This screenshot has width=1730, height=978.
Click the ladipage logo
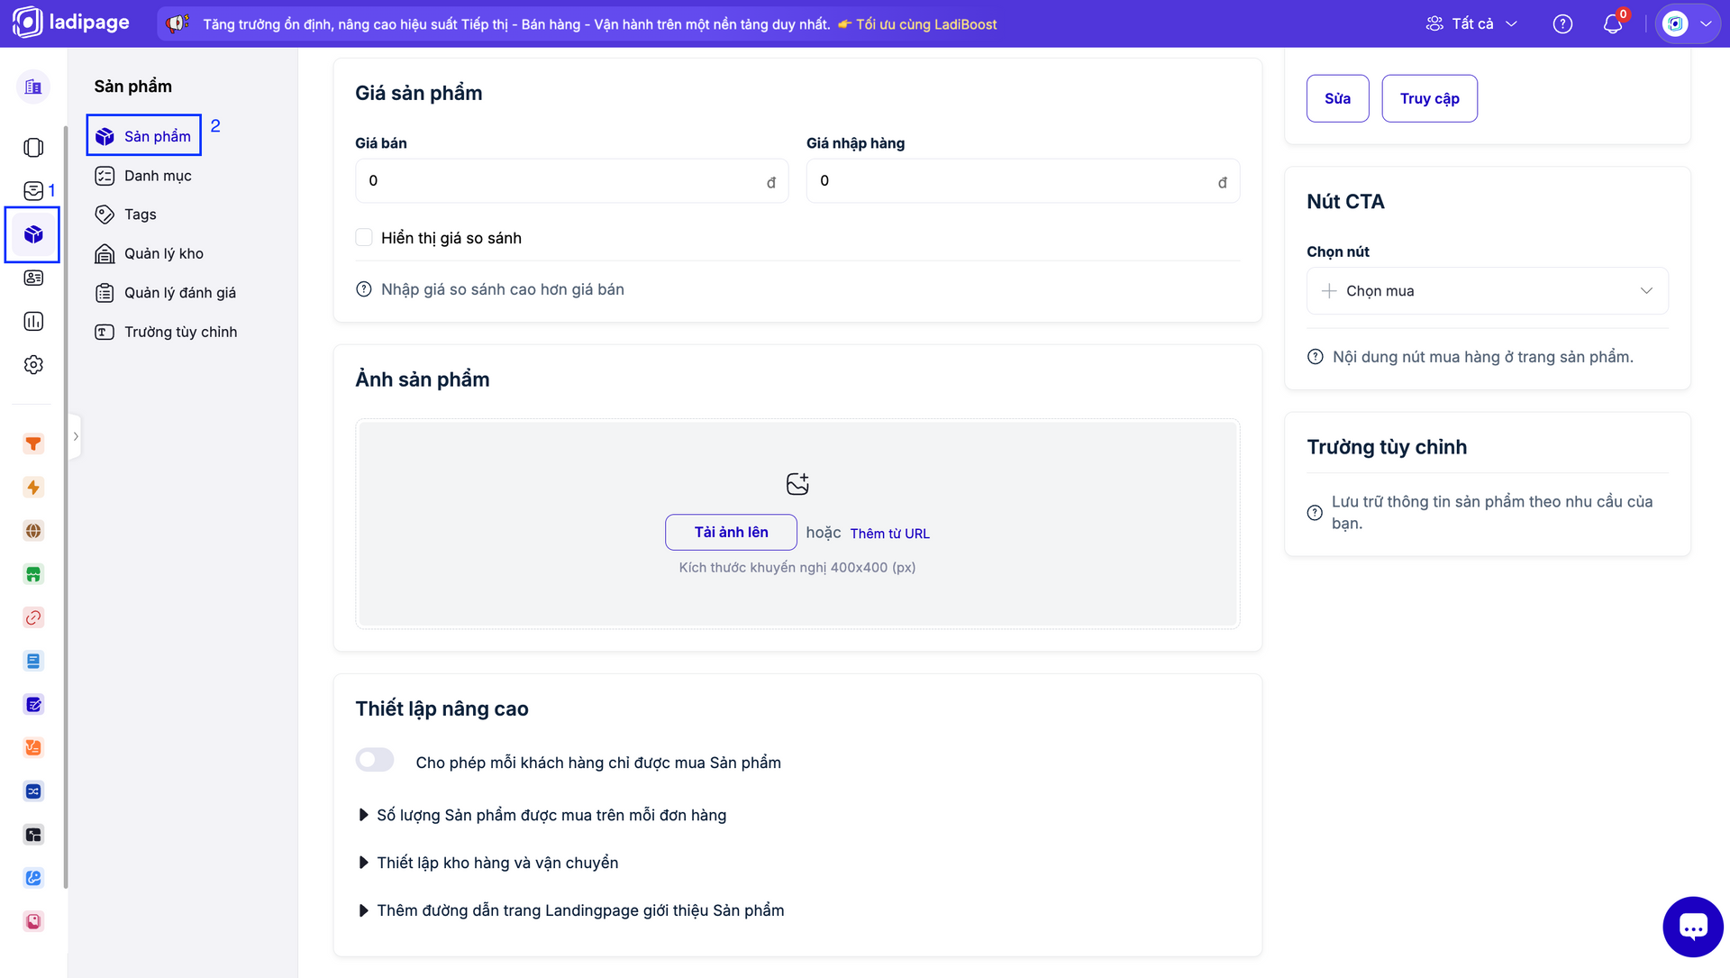click(x=71, y=23)
